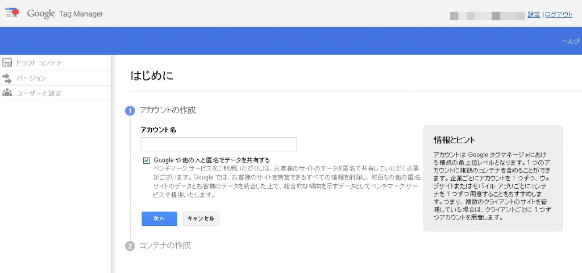
Task: Click the Google Tag Manager logo icon
Action: pos(12,14)
